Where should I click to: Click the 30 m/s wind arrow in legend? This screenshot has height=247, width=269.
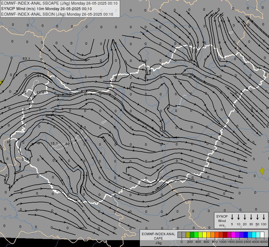pos(251,217)
